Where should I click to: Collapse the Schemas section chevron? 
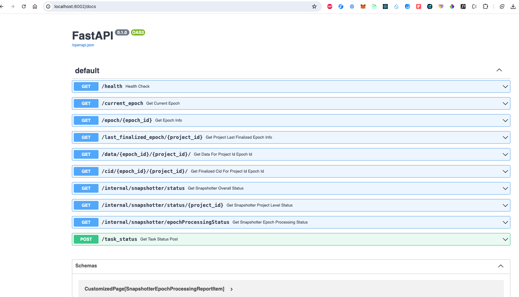coord(501,266)
